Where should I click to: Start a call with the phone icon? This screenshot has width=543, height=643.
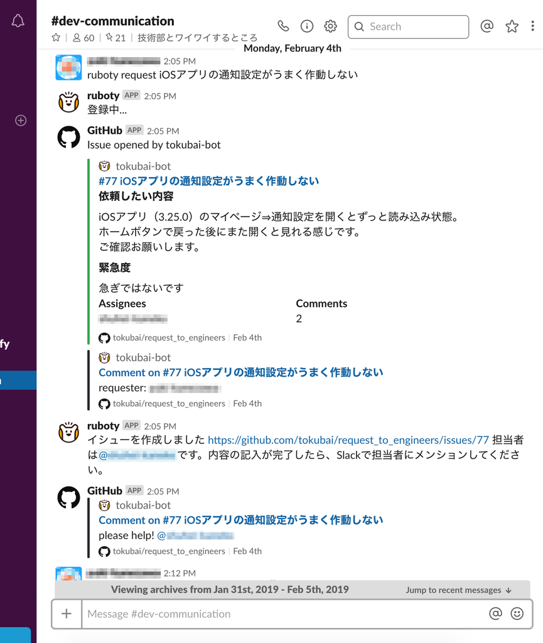[283, 26]
